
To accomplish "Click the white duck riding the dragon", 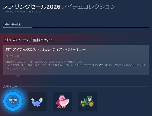I will [x=41, y=99].
